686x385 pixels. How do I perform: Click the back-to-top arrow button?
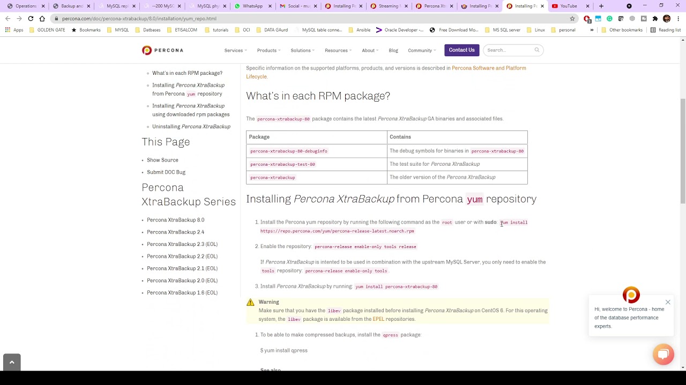pos(12,362)
